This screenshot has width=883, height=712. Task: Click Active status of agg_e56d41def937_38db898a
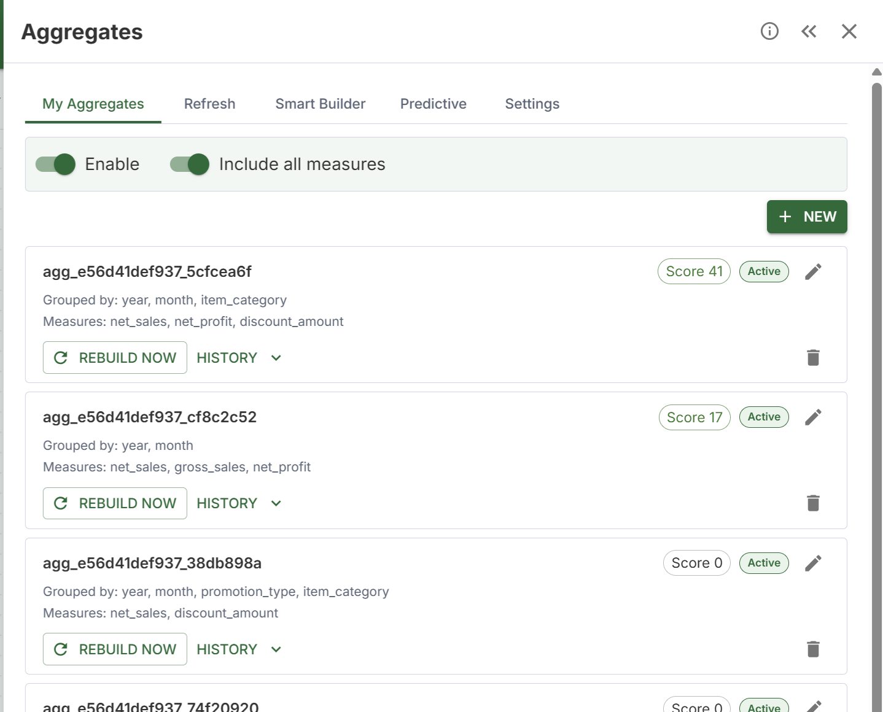pyautogui.click(x=764, y=563)
